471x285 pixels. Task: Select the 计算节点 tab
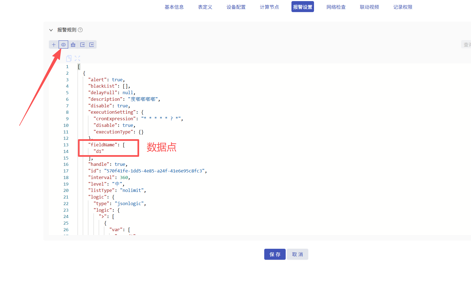[269, 7]
